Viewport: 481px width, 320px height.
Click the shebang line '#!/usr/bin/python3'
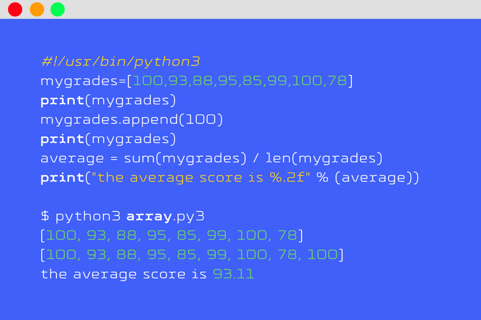pos(120,62)
